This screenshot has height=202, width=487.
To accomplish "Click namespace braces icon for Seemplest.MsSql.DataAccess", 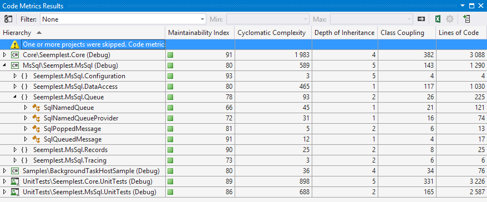I will (24, 87).
